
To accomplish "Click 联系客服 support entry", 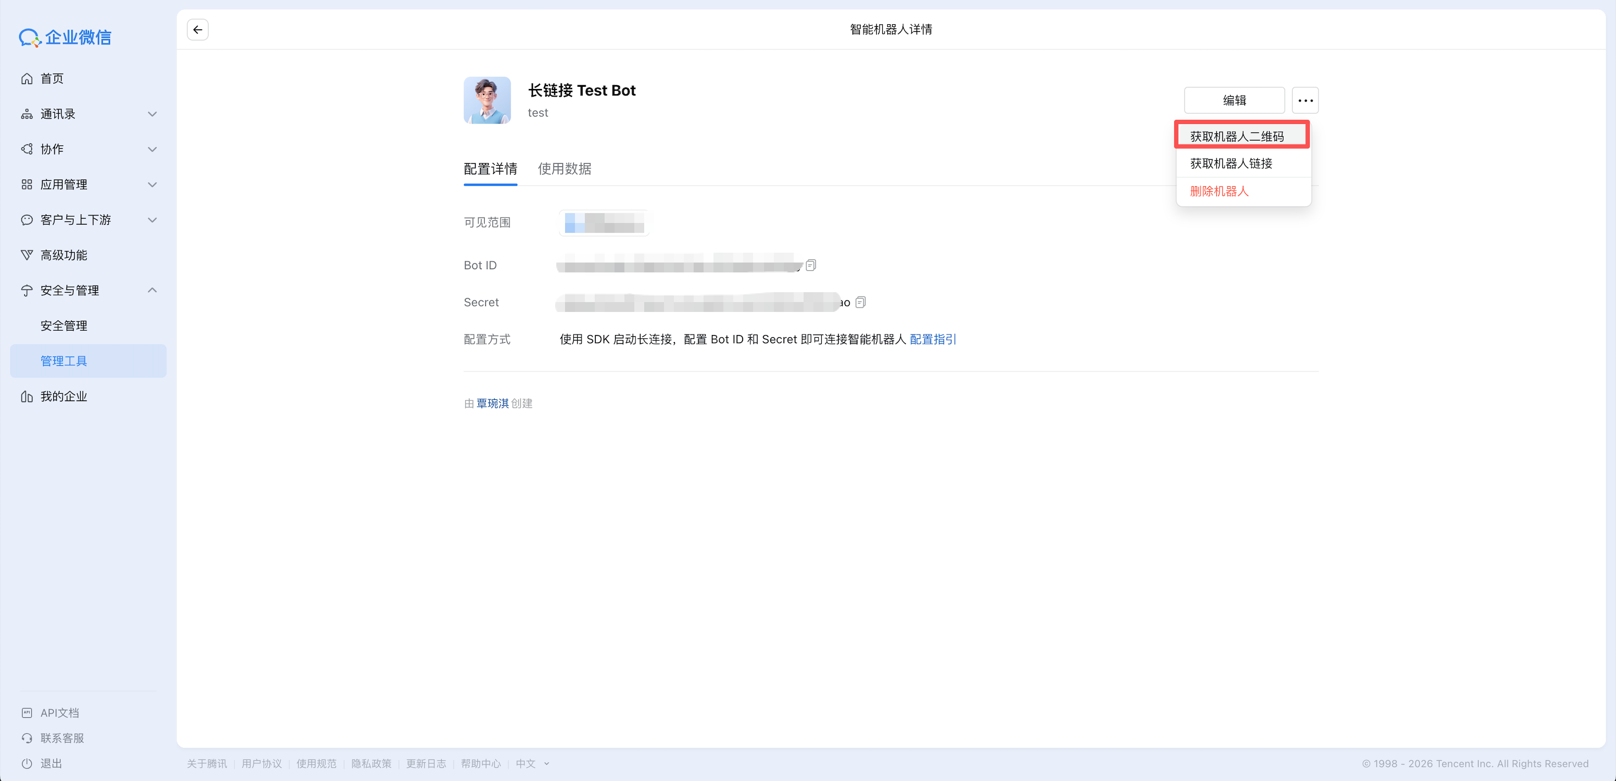I will click(62, 738).
